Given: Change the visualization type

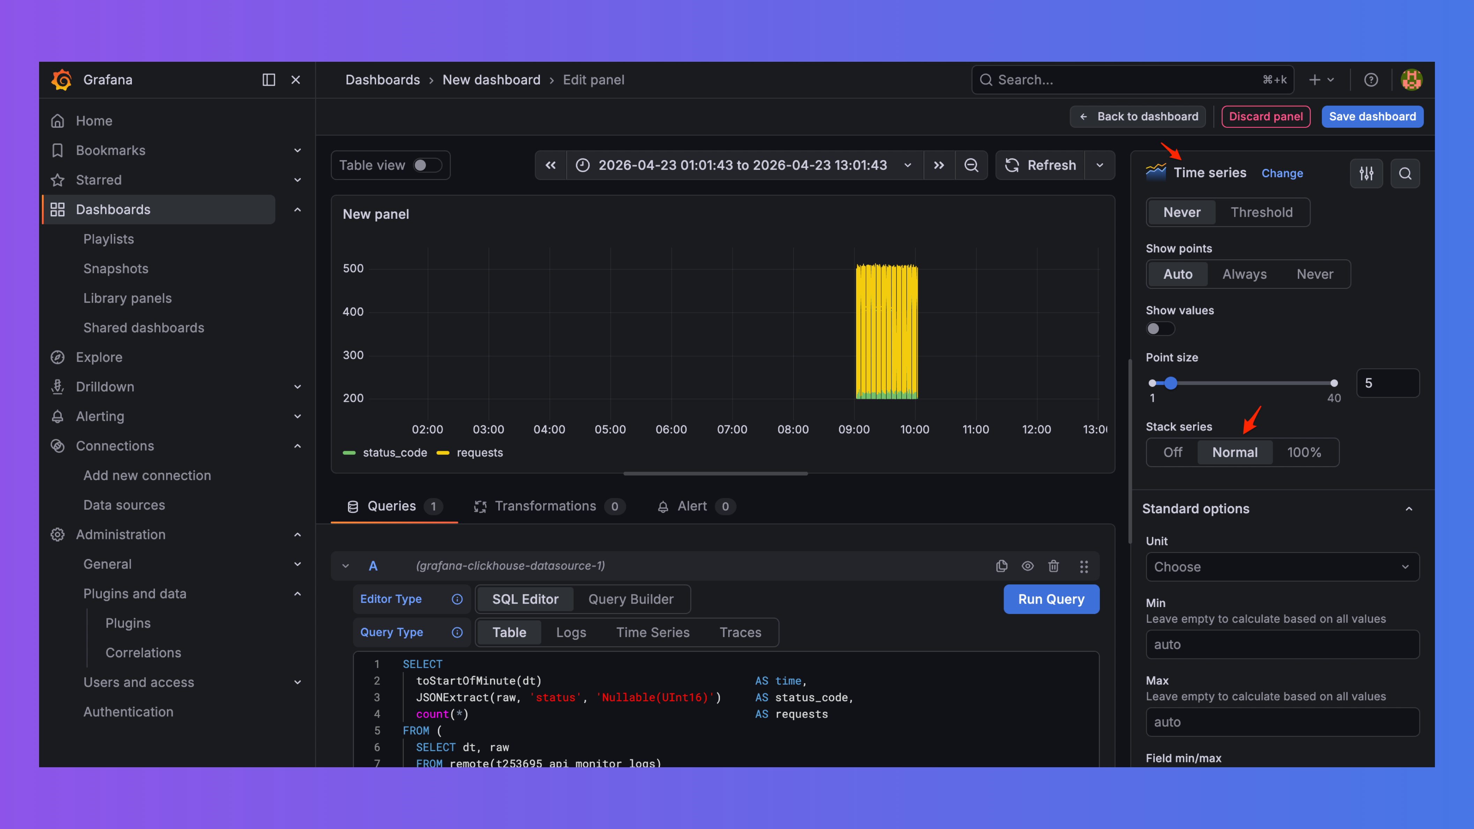Looking at the screenshot, I should point(1282,173).
